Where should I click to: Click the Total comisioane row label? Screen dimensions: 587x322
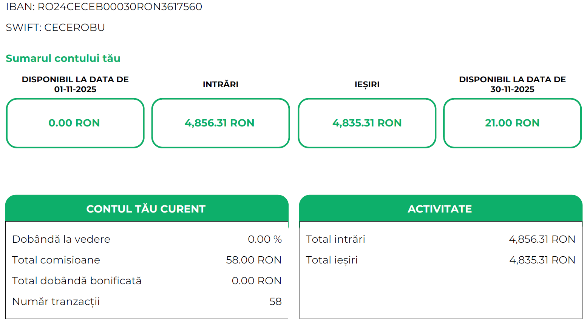[x=56, y=260]
